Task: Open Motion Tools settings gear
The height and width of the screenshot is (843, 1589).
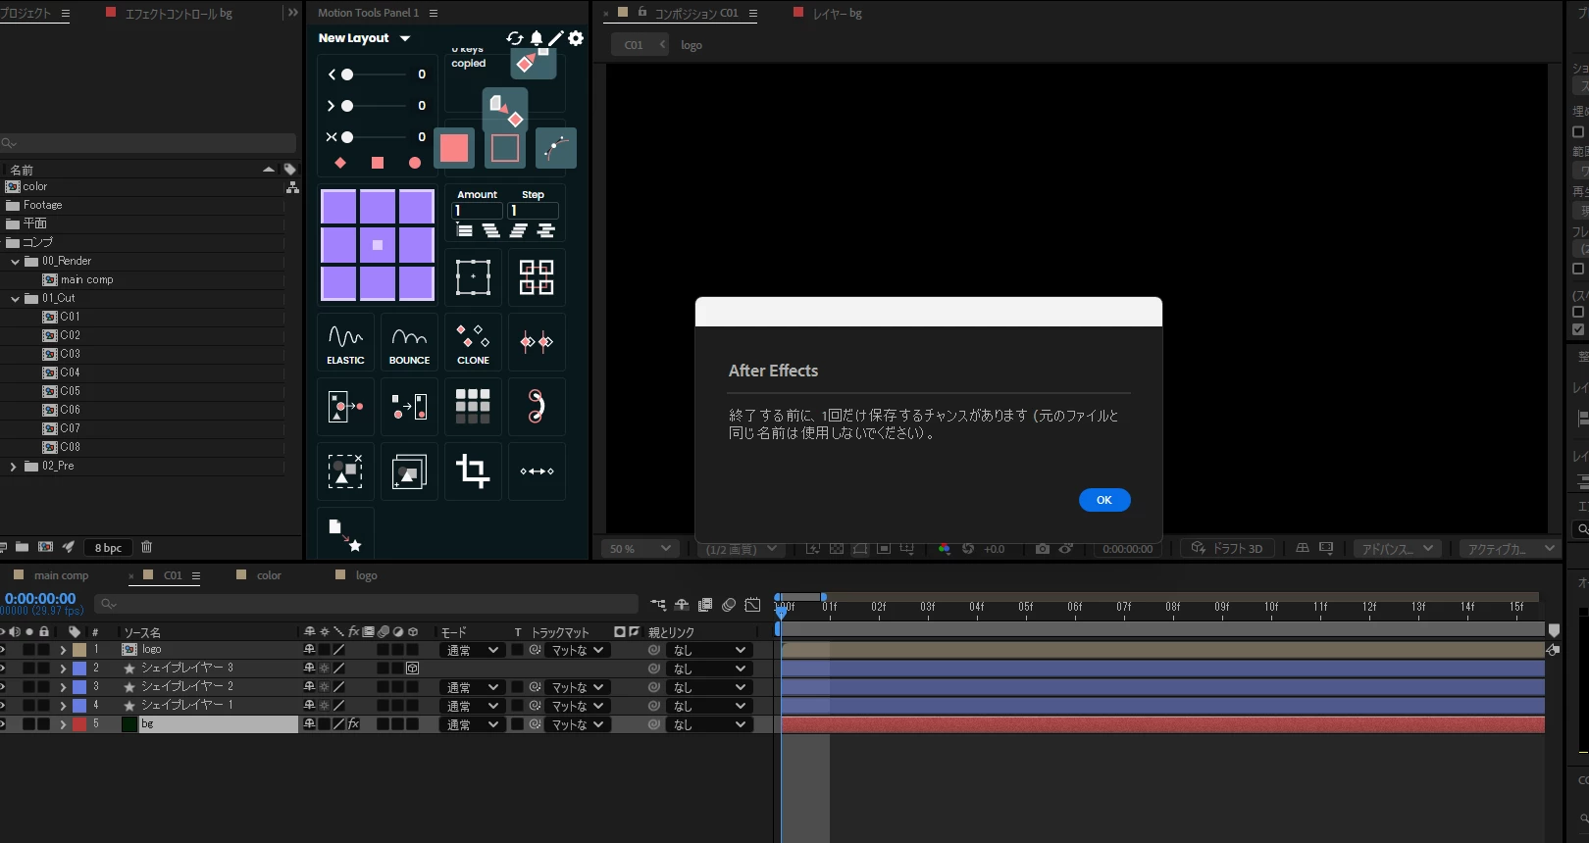Action: pyautogui.click(x=576, y=38)
